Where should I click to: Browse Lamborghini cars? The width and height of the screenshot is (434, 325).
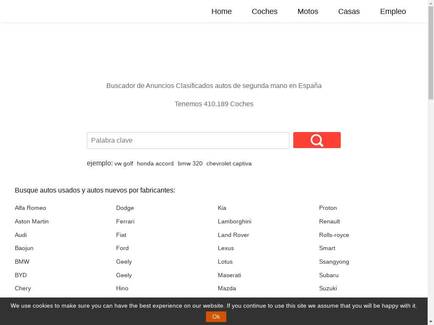pyautogui.click(x=234, y=221)
